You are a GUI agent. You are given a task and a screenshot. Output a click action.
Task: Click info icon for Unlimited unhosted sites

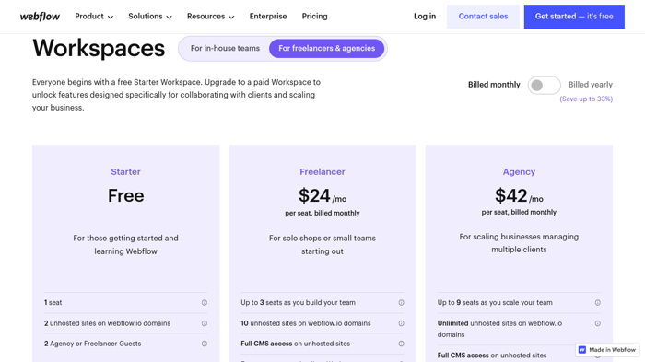[x=598, y=323]
